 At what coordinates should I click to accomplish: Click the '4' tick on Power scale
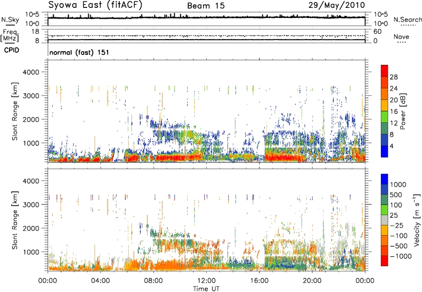(x=391, y=146)
